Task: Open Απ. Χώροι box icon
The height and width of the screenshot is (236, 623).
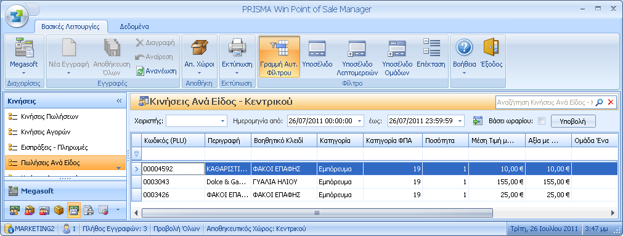Action: click(200, 47)
